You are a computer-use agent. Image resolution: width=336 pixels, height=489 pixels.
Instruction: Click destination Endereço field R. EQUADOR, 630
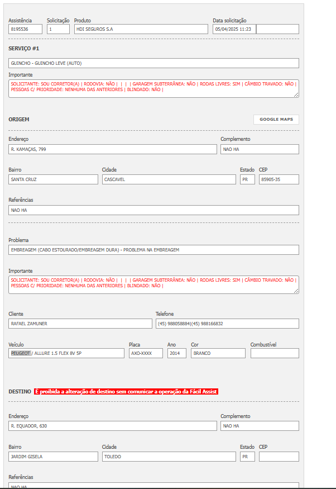point(113,426)
